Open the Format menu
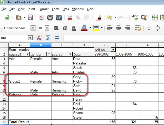Viewport: 164px width, 125px height. point(44,9)
